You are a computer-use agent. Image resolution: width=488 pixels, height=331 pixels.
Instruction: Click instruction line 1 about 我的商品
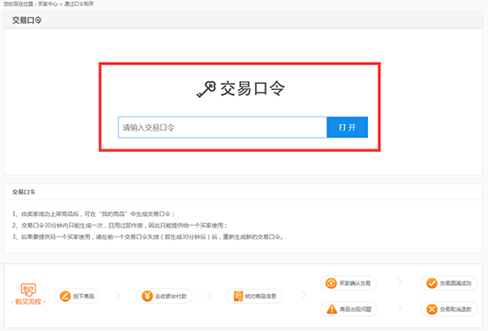[94, 214]
